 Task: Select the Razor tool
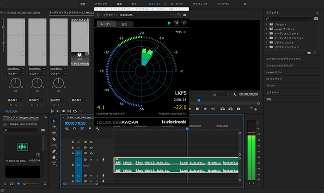(x=54, y=139)
